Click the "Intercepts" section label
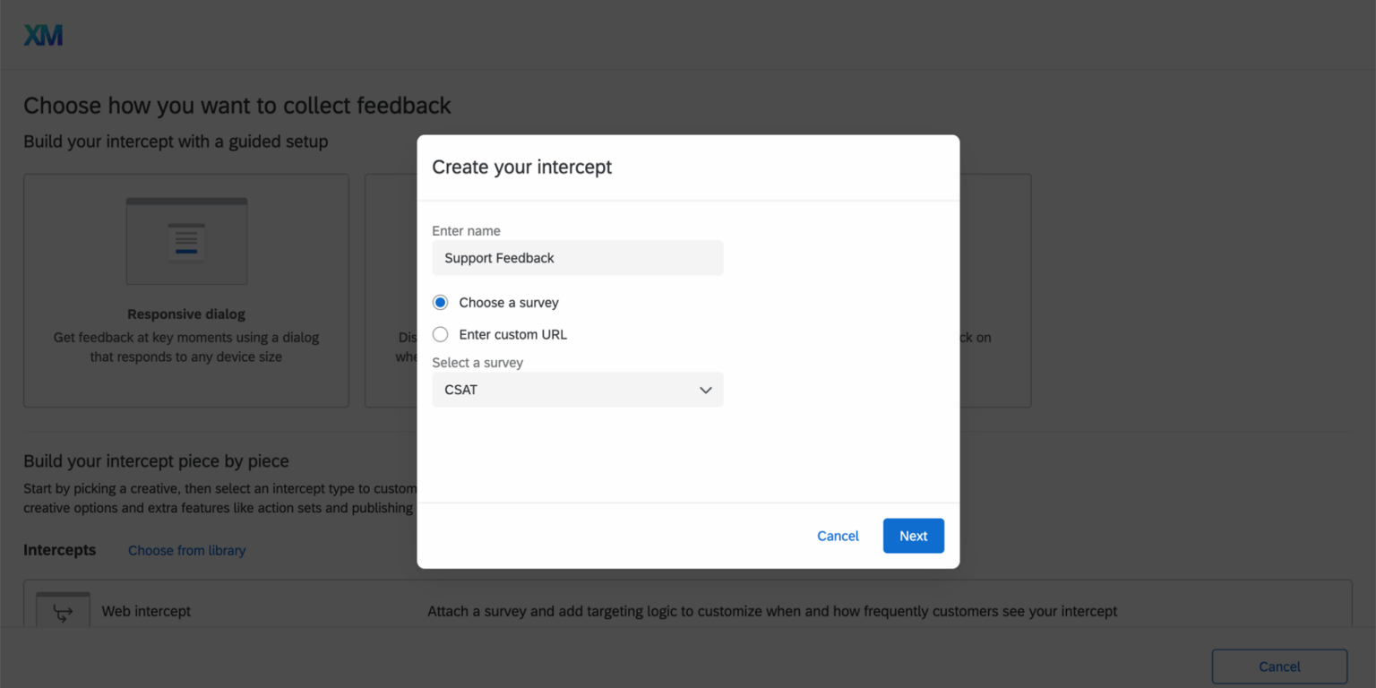This screenshot has width=1376, height=688. (x=59, y=549)
